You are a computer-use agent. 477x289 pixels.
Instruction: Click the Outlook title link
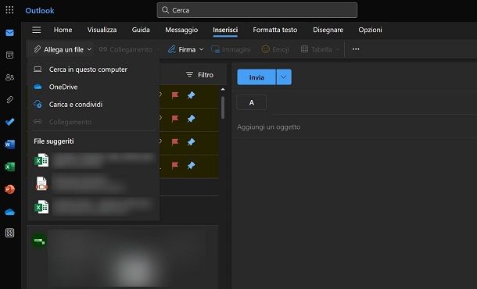40,10
